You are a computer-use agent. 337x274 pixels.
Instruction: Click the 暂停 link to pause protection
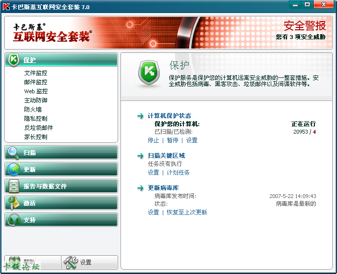click(172, 140)
